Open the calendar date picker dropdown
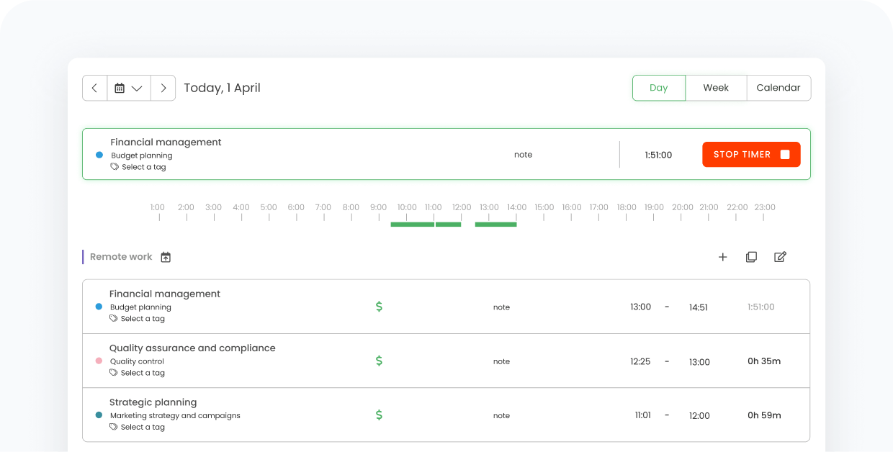Image resolution: width=893 pixels, height=452 pixels. tap(129, 88)
